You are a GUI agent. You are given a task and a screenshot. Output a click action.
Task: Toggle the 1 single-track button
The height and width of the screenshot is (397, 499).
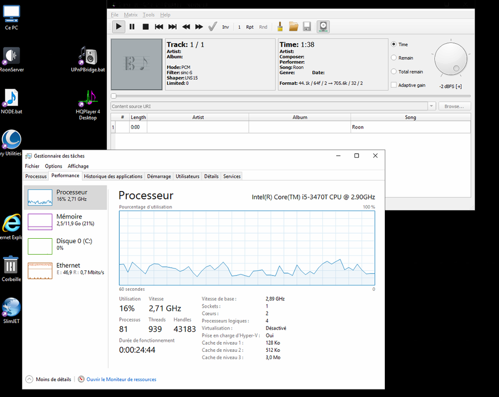point(239,27)
